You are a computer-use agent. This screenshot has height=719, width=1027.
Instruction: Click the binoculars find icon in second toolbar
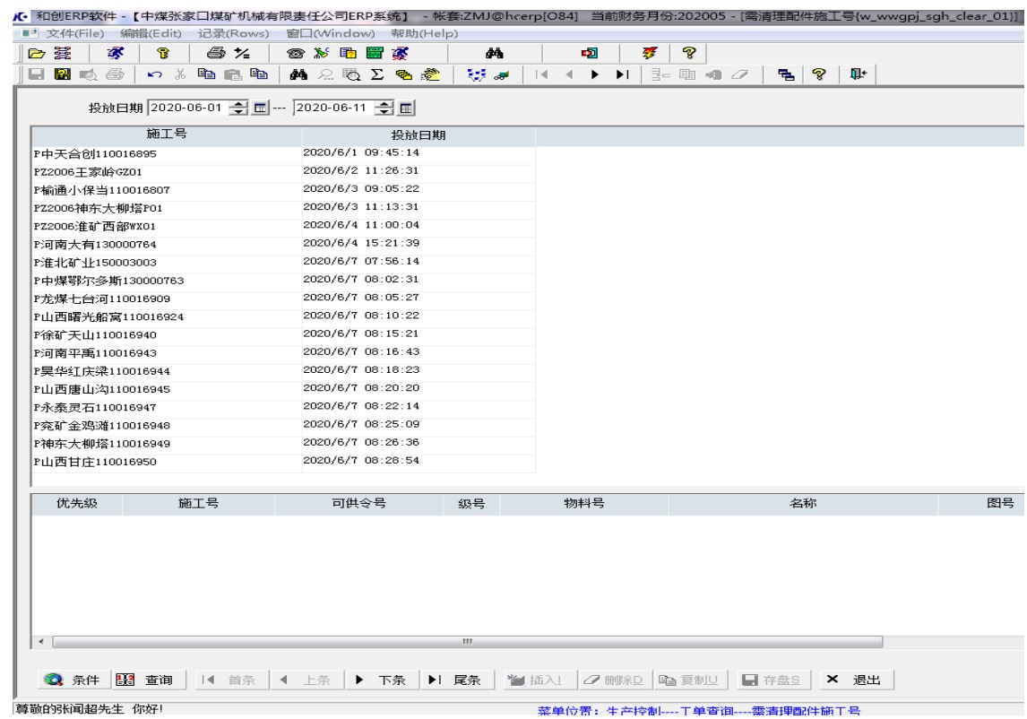pyautogui.click(x=298, y=74)
